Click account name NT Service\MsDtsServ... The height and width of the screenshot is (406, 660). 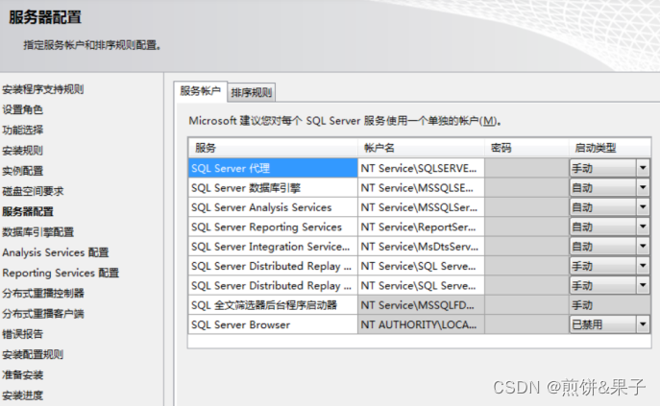point(421,246)
